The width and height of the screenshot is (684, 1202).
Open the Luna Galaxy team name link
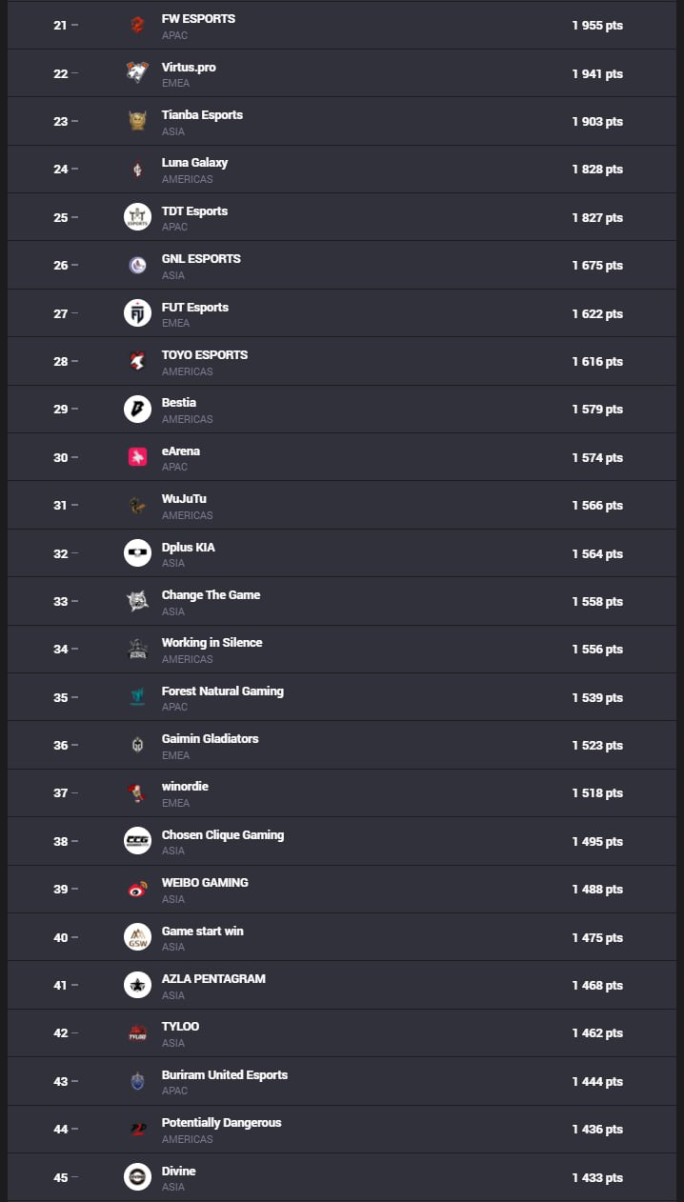point(194,163)
